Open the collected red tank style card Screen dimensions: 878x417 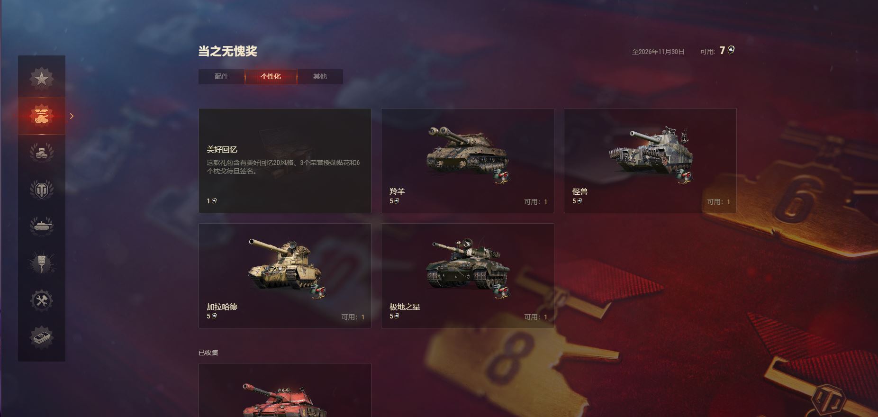pos(285,390)
